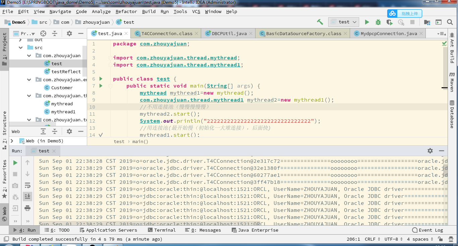
Task: Hide the Run tool window
Action: [x=441, y=151]
